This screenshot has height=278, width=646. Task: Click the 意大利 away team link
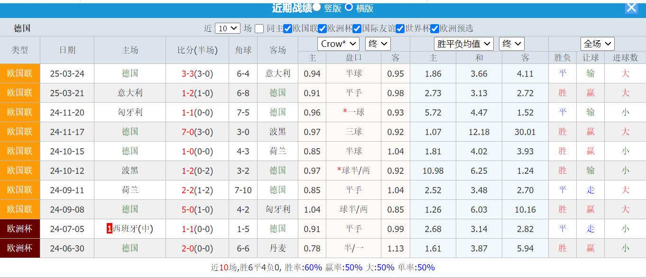point(277,73)
